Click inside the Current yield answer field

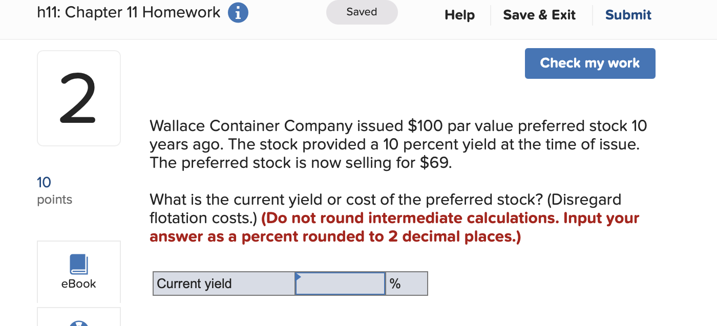(341, 284)
